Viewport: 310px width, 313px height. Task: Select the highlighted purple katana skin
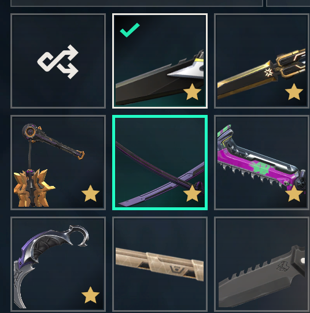point(160,162)
